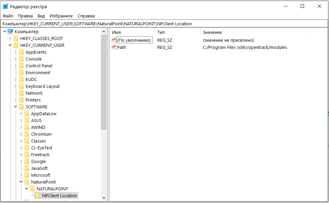Click the registry path address bar

click(164, 24)
